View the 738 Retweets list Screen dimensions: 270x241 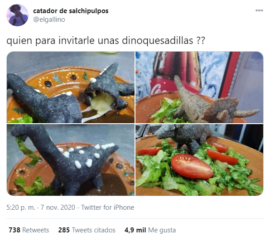(x=29, y=230)
